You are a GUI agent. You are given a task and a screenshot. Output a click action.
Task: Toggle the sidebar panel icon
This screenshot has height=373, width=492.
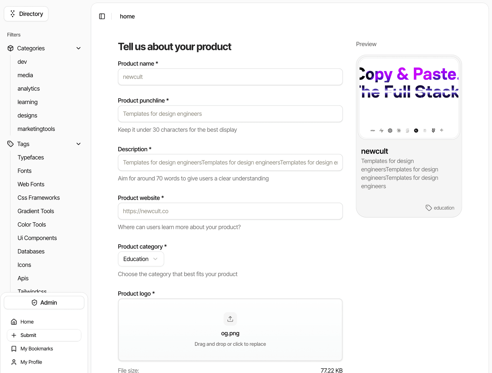point(102,16)
